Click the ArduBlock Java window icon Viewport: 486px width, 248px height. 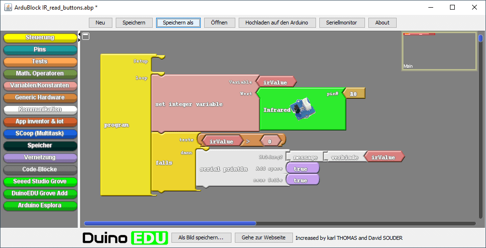coord(8,8)
